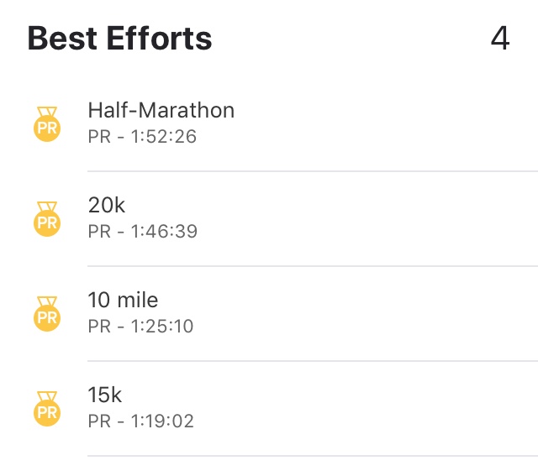Click the best efforts count number 4

[500, 39]
